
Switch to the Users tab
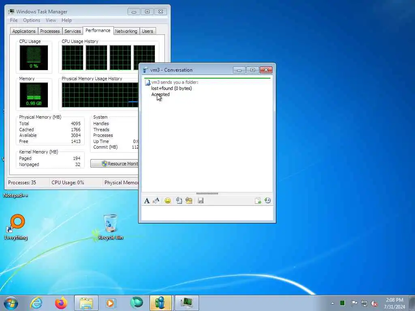[147, 31]
